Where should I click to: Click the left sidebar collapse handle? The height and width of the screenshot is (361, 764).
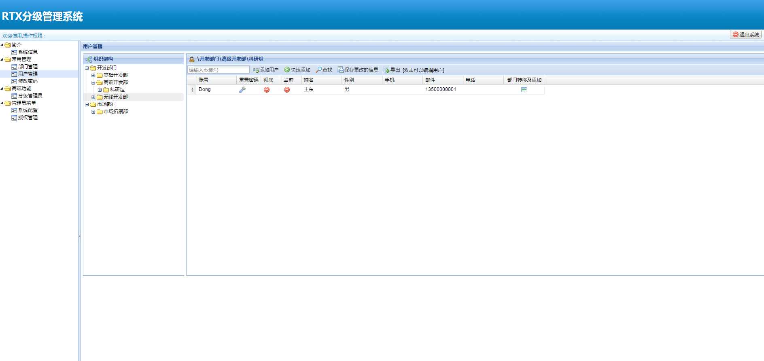(x=79, y=236)
